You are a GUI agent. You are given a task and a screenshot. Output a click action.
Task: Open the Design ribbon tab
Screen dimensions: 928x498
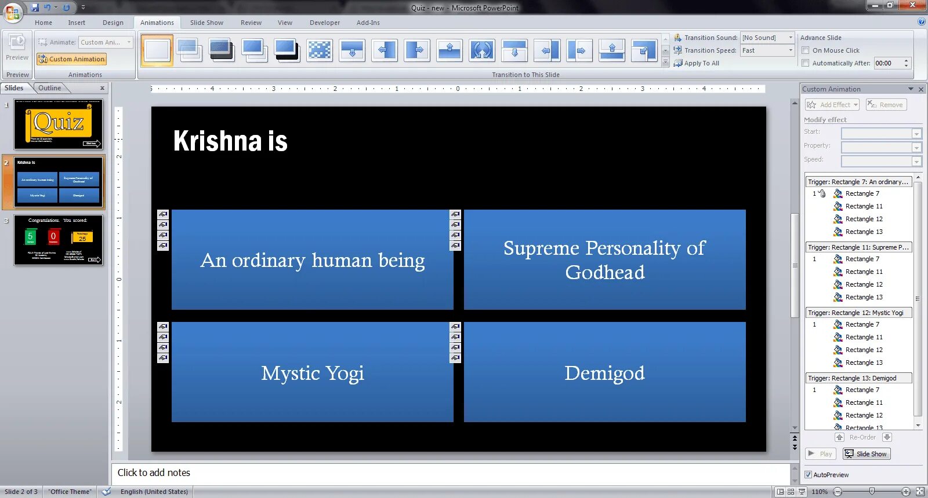pos(113,23)
